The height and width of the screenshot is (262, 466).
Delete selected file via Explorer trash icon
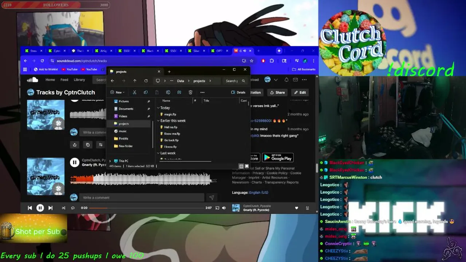coord(190,92)
